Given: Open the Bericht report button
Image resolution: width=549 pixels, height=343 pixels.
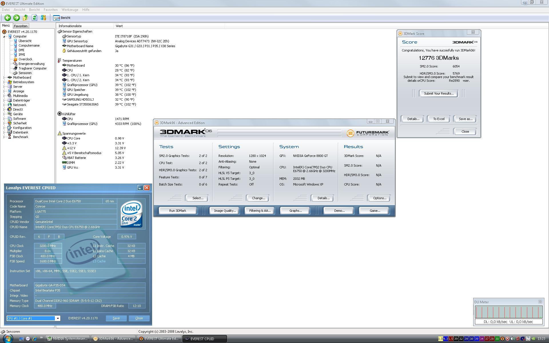Looking at the screenshot, I should (x=62, y=18).
